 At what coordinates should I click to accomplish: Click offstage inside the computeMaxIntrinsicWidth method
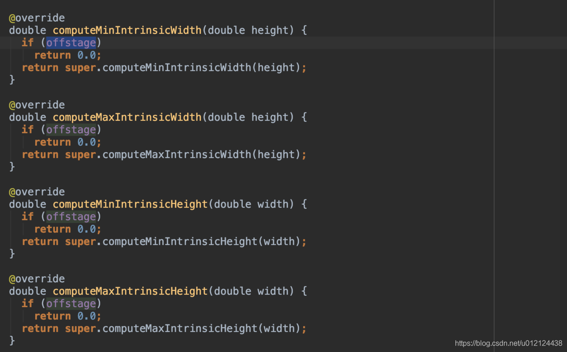click(x=71, y=129)
